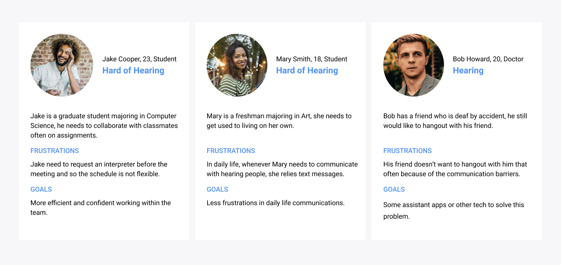Click Mary's freshman Art bio paragraph
Viewport: 561px width, 265px height.
click(x=279, y=121)
